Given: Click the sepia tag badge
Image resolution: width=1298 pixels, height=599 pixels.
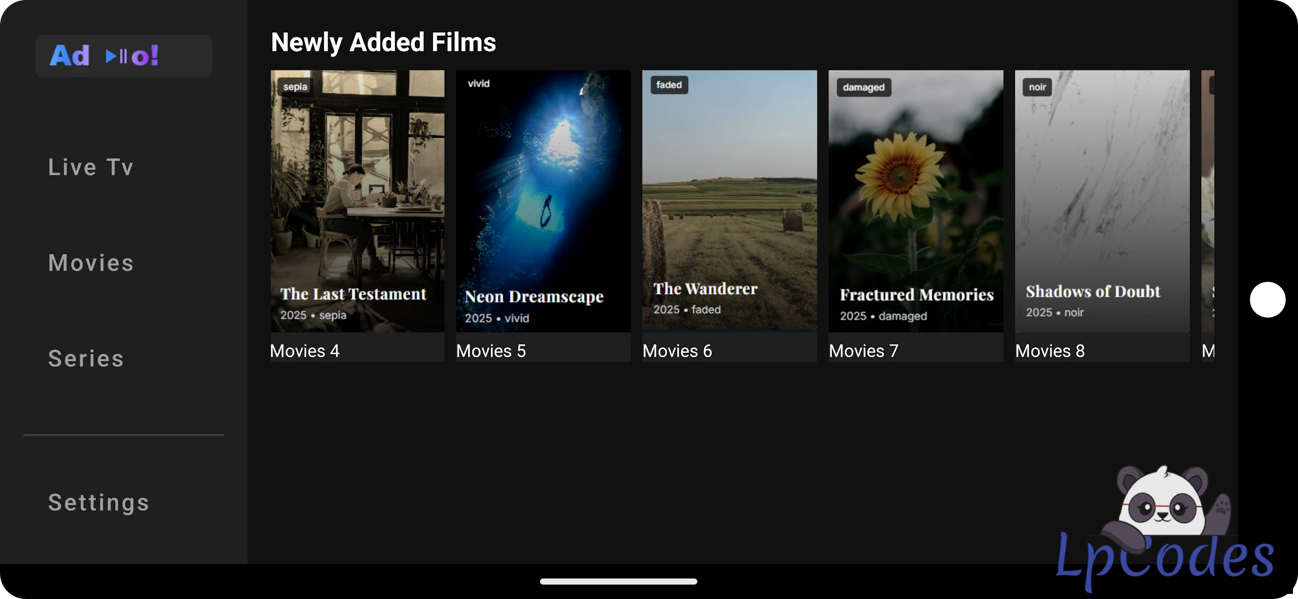Looking at the screenshot, I should pos(295,87).
